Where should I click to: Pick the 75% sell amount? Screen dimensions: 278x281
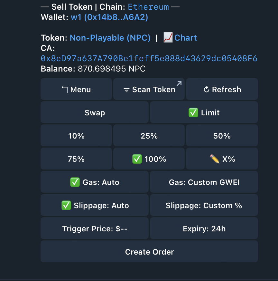(x=76, y=159)
